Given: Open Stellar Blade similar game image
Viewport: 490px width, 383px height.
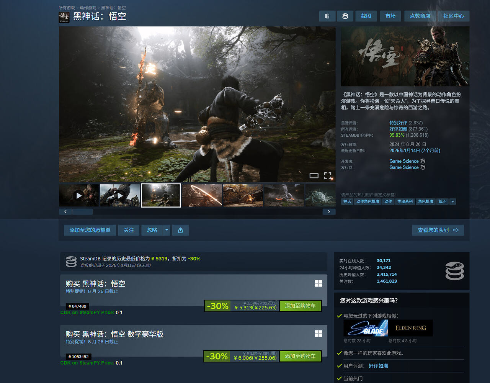Looking at the screenshot, I should [x=366, y=328].
